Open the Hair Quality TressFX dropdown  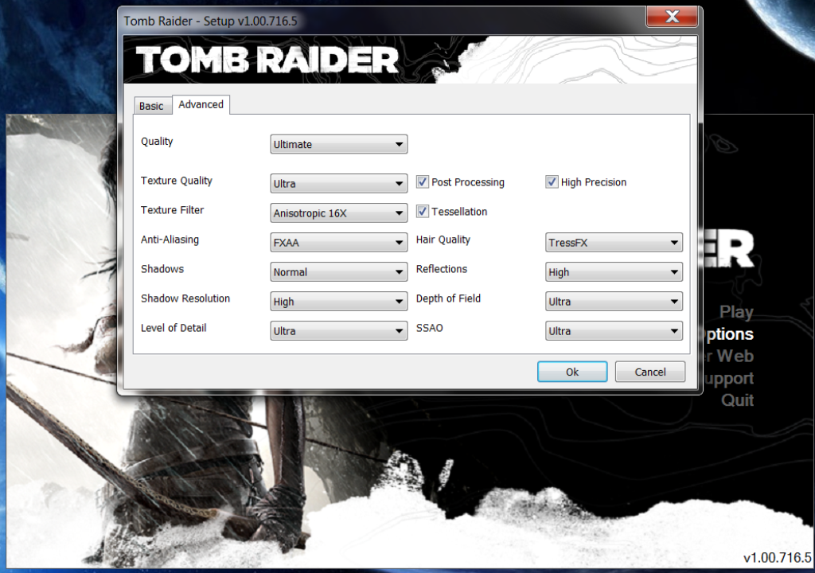pyautogui.click(x=614, y=242)
